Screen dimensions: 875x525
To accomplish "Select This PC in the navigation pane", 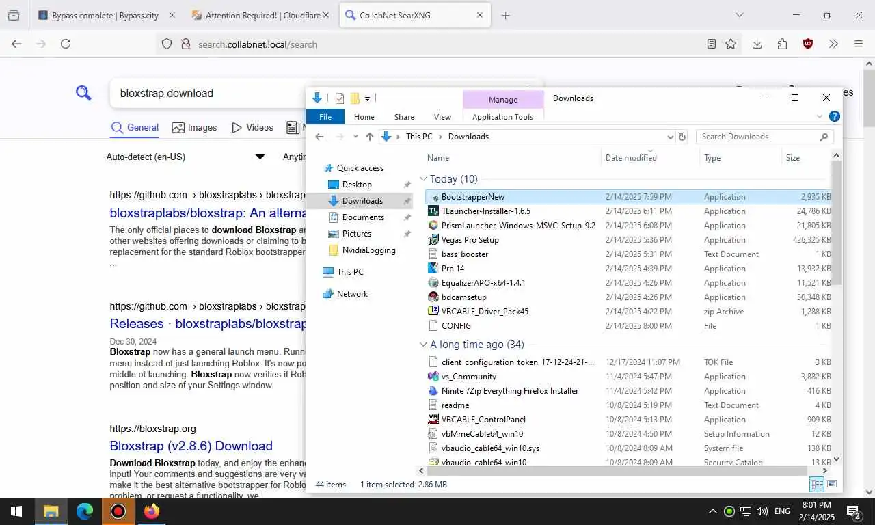I will coord(350,271).
